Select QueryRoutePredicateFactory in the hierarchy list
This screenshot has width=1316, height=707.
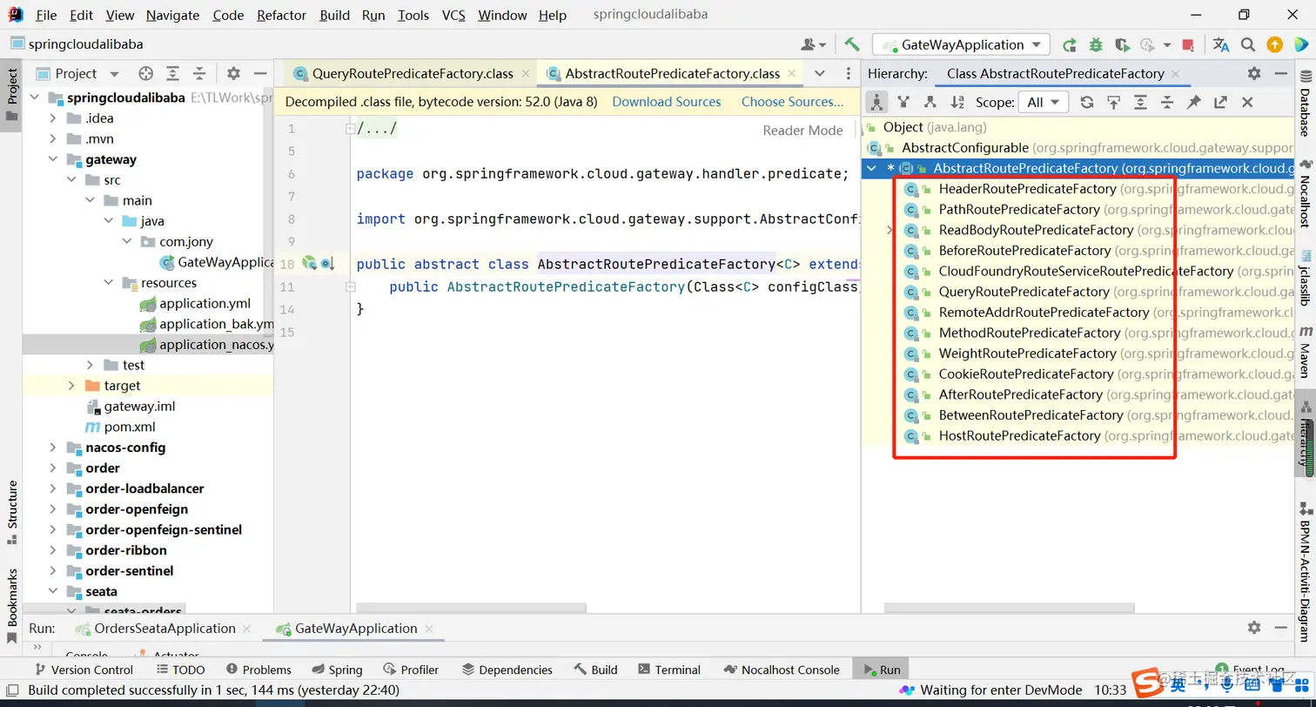tap(1024, 292)
